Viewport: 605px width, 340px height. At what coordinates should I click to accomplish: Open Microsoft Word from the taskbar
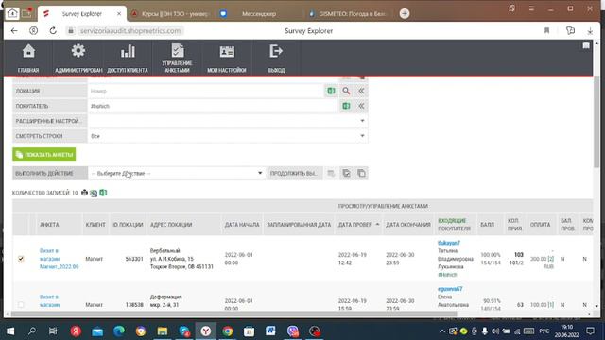point(270,331)
